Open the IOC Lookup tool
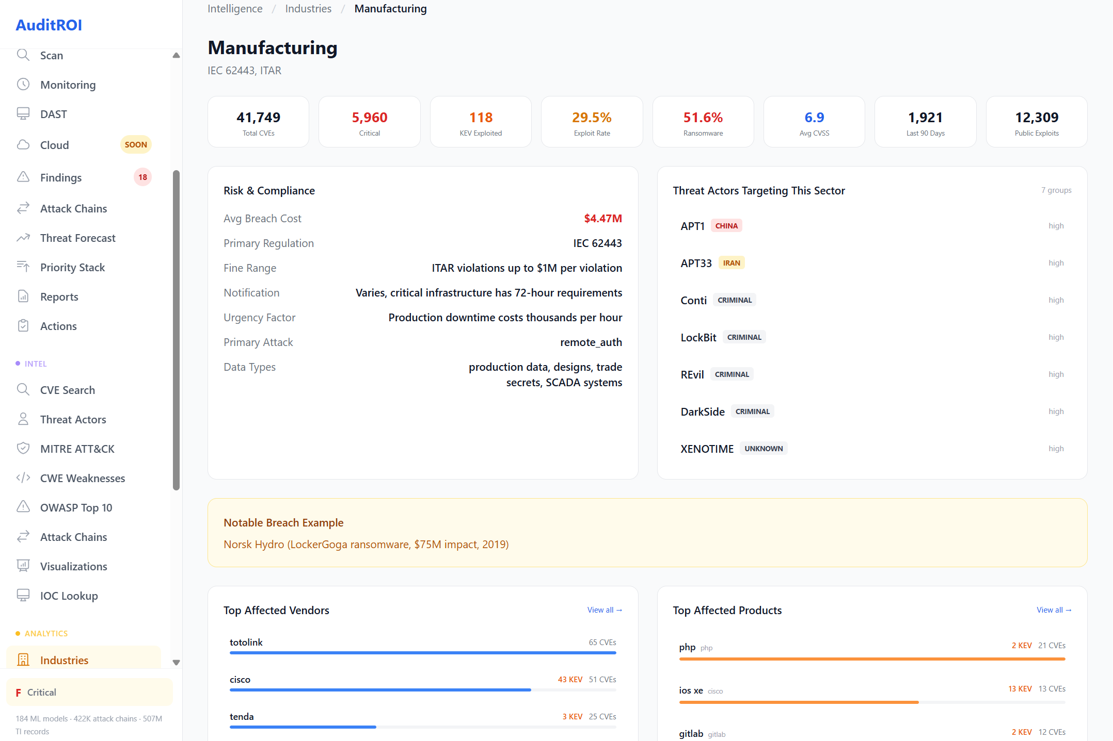This screenshot has width=1113, height=741. (69, 596)
